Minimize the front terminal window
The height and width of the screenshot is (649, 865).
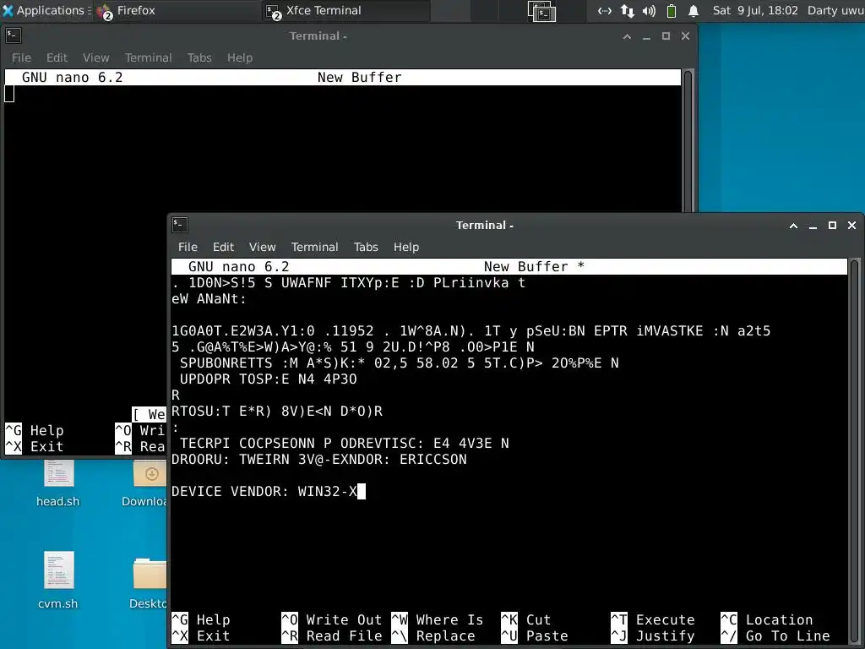[813, 226]
